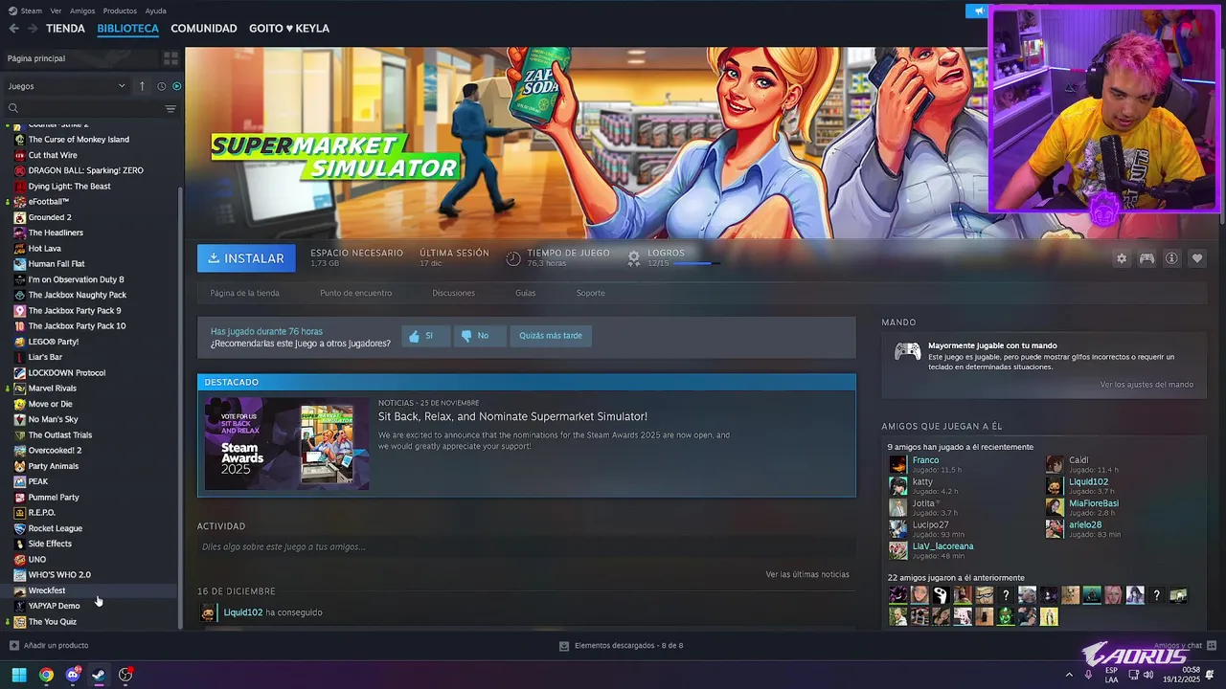Click Añadir un producto
The width and height of the screenshot is (1226, 689).
tap(49, 646)
